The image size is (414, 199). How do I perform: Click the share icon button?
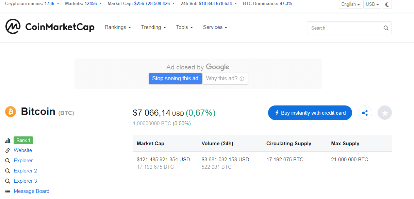(365, 113)
